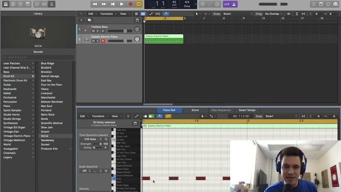This screenshot has height=192, width=341.
Task: Click the Search Sounds field
Action: coord(38,57)
